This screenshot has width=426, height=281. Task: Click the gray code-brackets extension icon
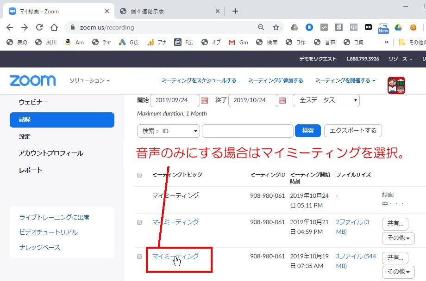click(353, 27)
